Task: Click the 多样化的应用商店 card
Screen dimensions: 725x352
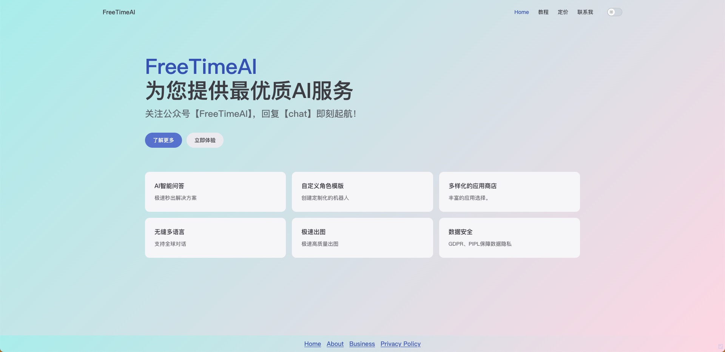Action: pyautogui.click(x=509, y=192)
